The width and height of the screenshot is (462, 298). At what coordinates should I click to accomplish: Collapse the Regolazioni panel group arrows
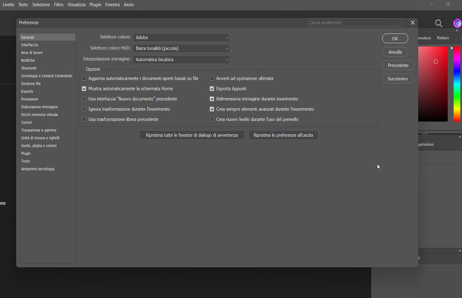pyautogui.click(x=460, y=137)
